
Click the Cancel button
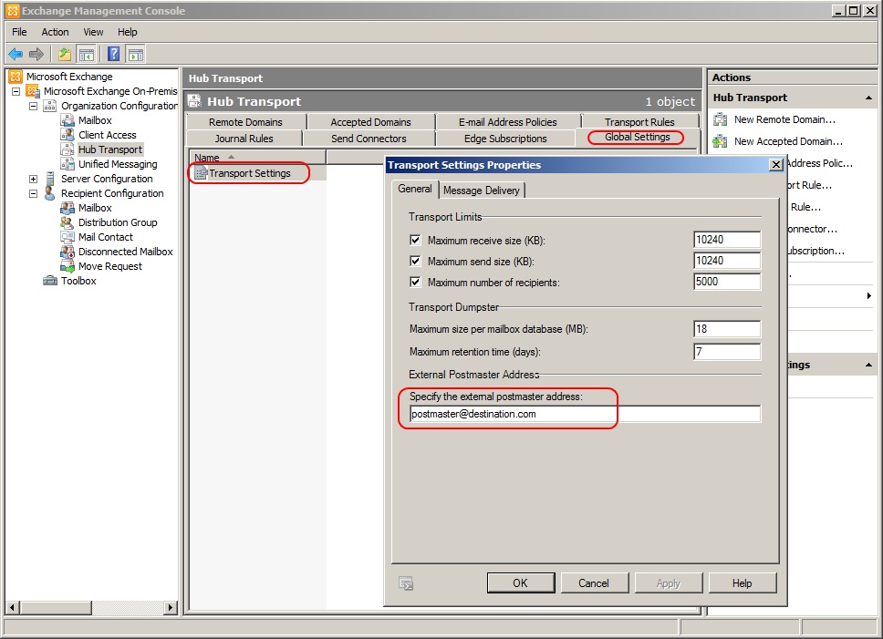pyautogui.click(x=594, y=583)
